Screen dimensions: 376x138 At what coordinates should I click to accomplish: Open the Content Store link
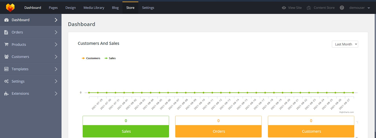321,8
